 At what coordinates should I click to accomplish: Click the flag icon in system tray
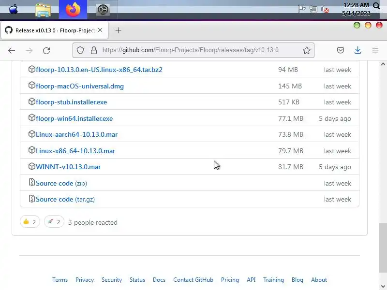pyautogui.click(x=301, y=9)
